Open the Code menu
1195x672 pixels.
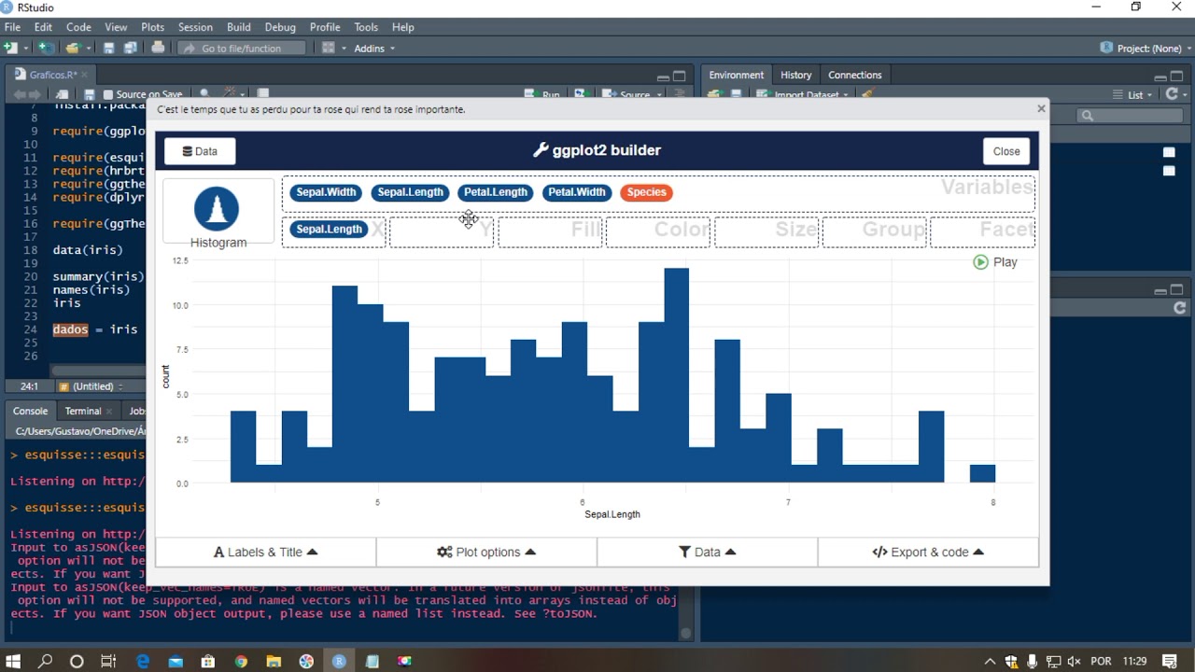click(x=78, y=27)
